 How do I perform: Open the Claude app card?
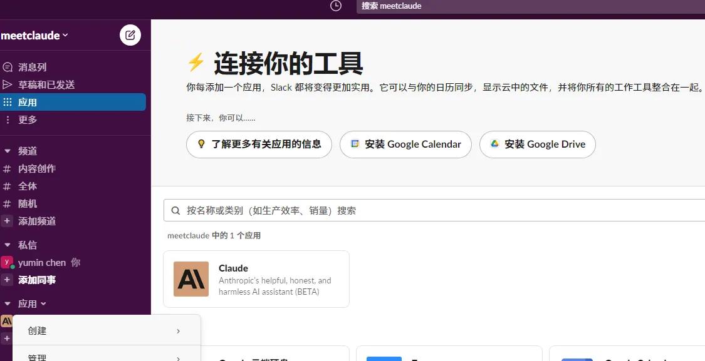pyautogui.click(x=256, y=279)
